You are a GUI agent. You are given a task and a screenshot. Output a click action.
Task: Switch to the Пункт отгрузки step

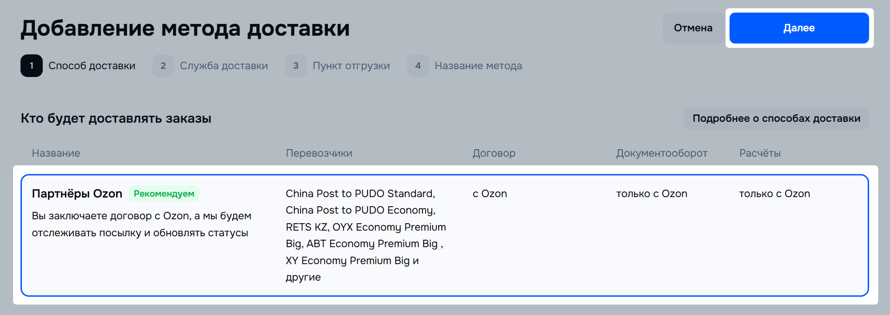coord(351,66)
